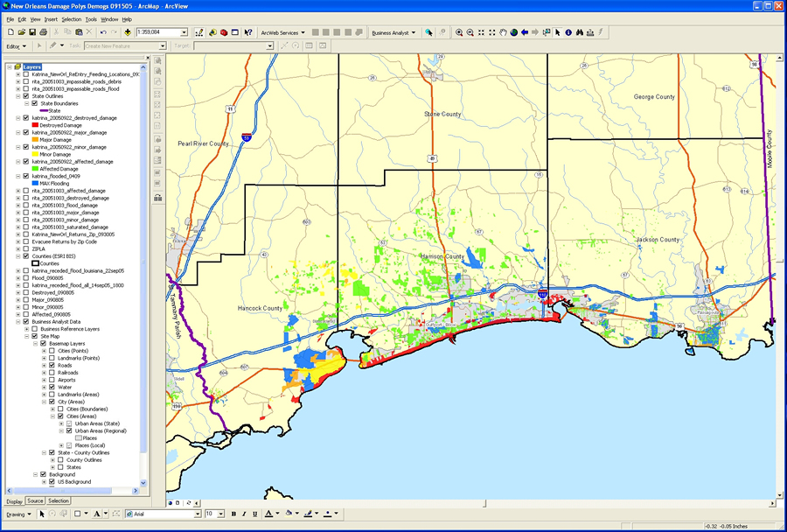Open the Tools menu
787x532 pixels.
pos(91,19)
